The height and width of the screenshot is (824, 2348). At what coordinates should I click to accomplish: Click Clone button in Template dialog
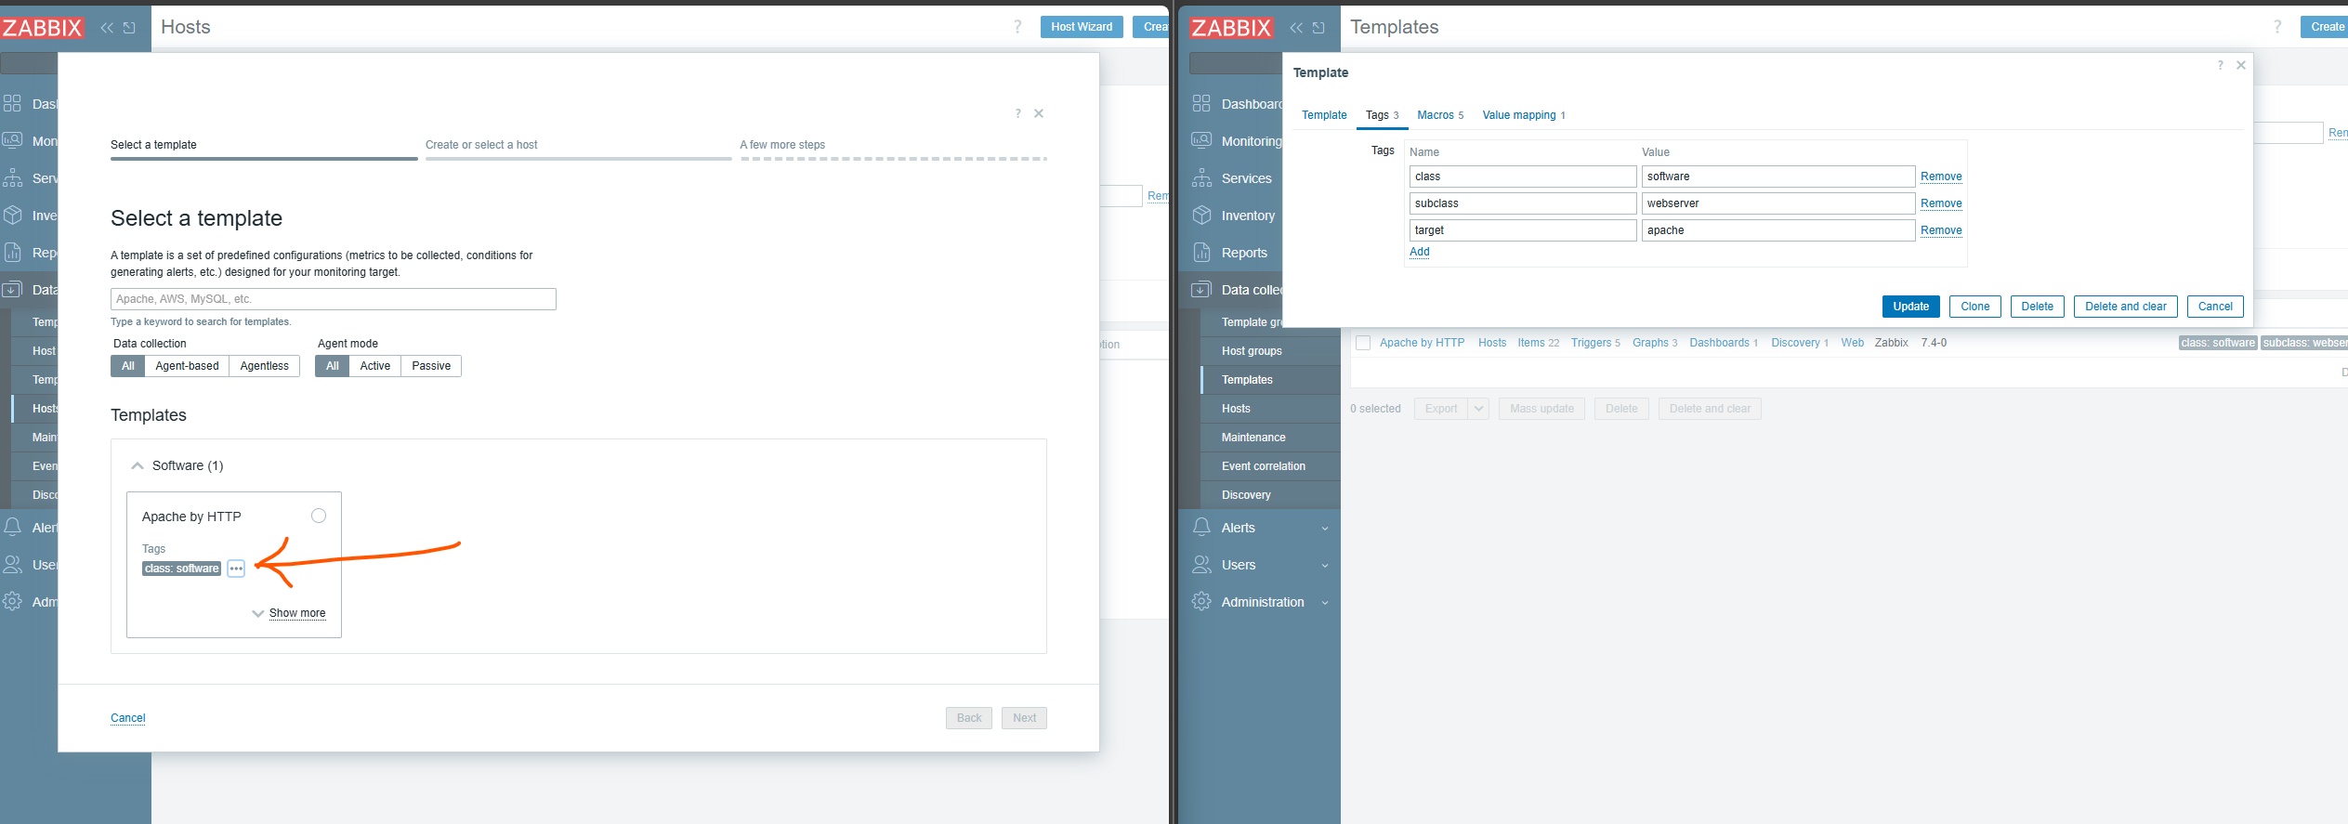[x=1975, y=307]
